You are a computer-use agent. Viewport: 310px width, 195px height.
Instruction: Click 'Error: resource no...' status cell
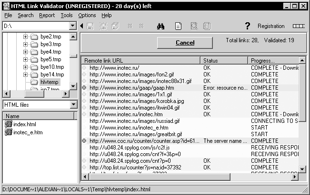click(225, 88)
